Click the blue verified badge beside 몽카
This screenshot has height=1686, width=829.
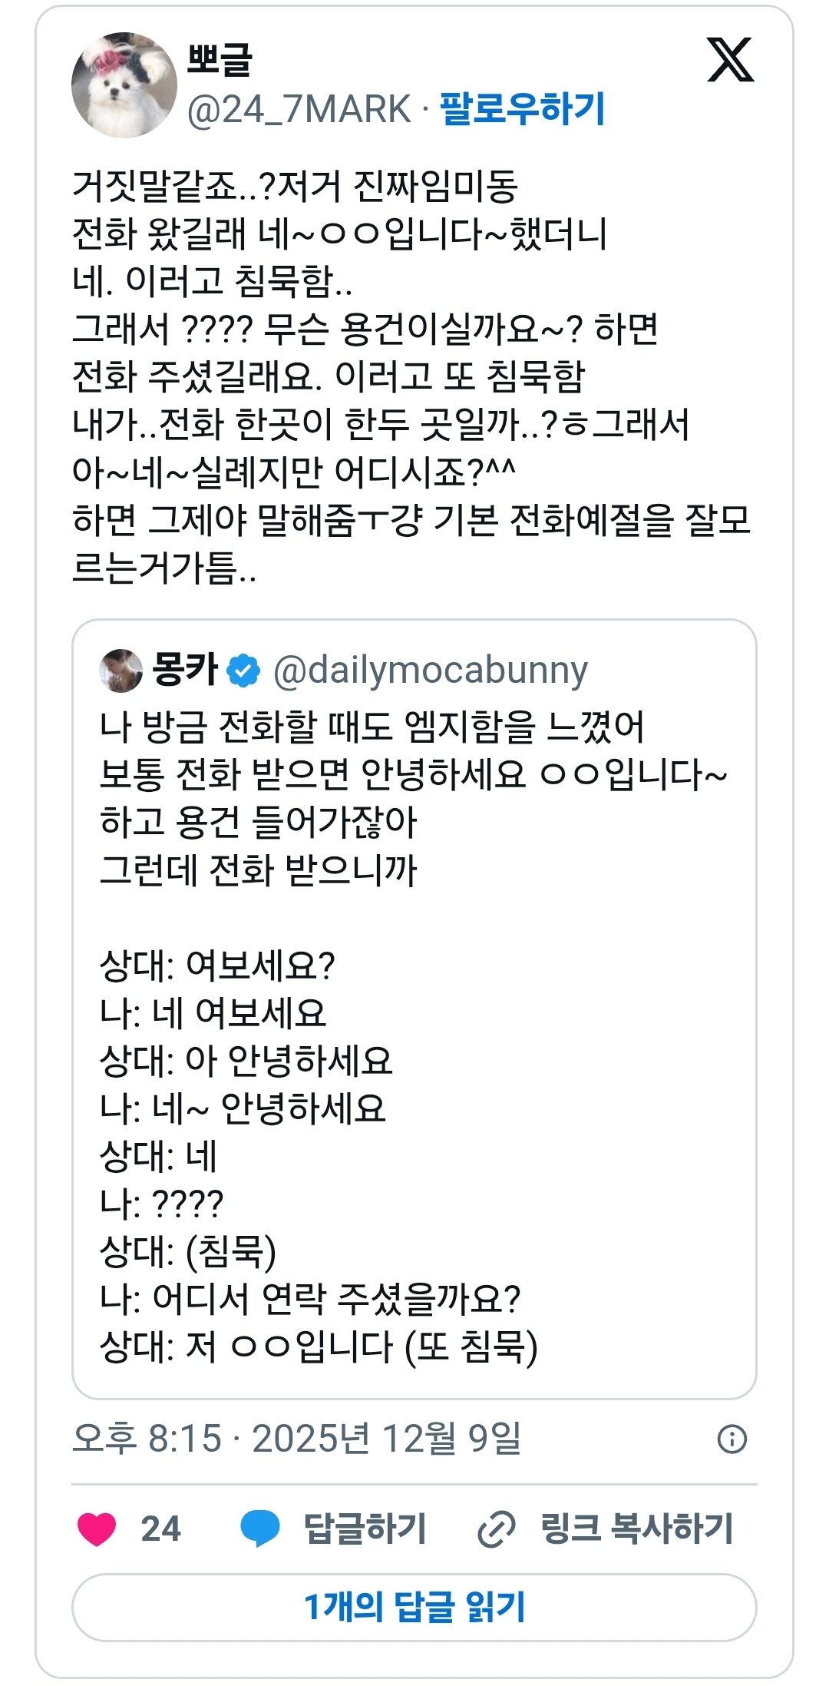[x=244, y=671]
